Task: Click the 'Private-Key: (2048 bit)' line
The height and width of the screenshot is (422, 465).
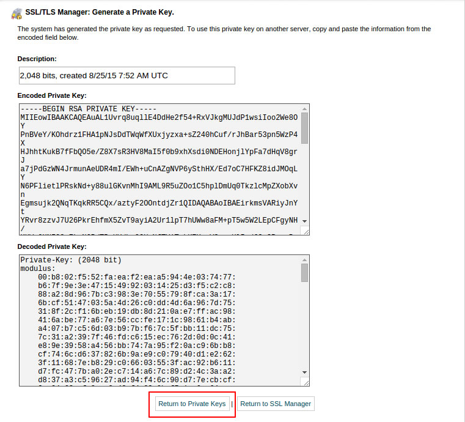Action: pos(71,260)
